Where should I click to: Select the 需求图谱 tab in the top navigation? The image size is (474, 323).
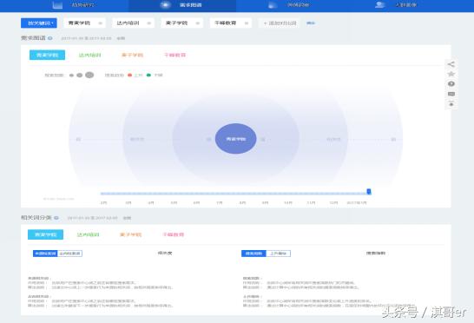(182, 5)
